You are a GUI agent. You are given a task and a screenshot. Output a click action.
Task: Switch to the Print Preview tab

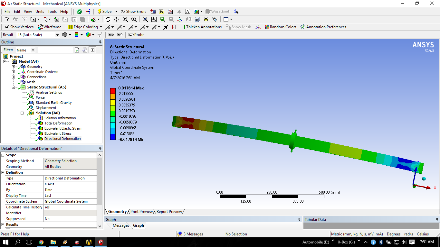coord(141,212)
